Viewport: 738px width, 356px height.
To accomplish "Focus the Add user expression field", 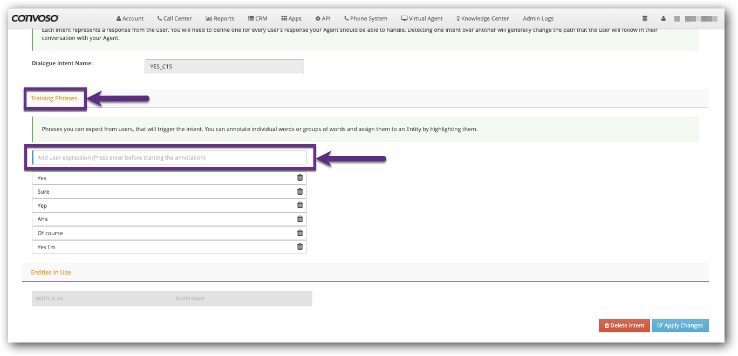I will point(170,158).
